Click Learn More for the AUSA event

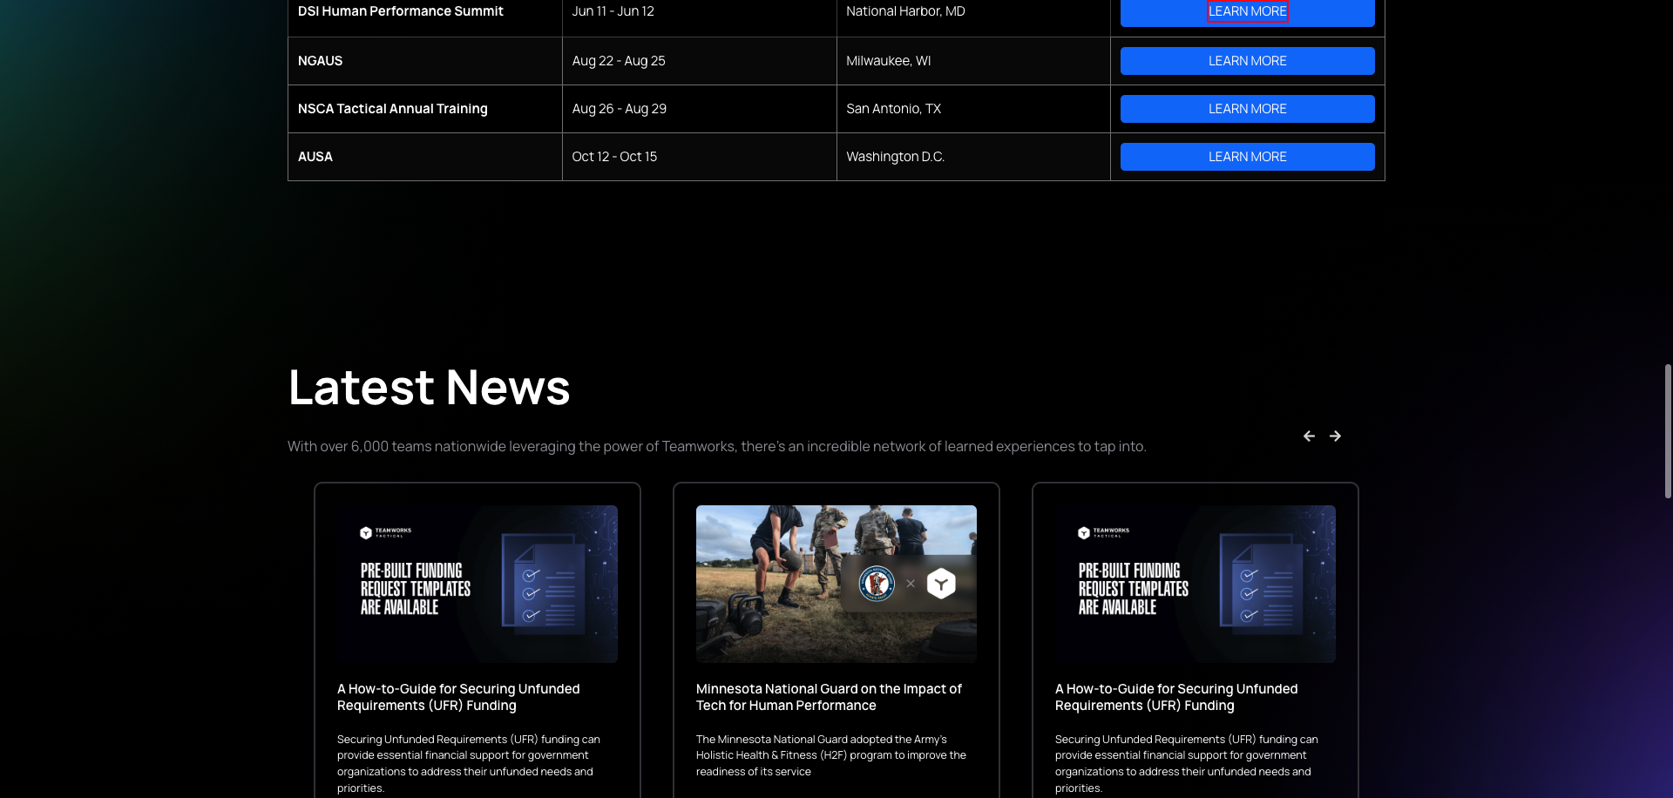pyautogui.click(x=1247, y=156)
